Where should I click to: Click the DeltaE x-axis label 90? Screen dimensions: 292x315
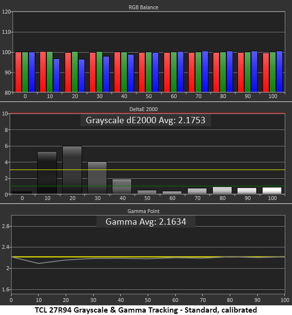click(248, 198)
